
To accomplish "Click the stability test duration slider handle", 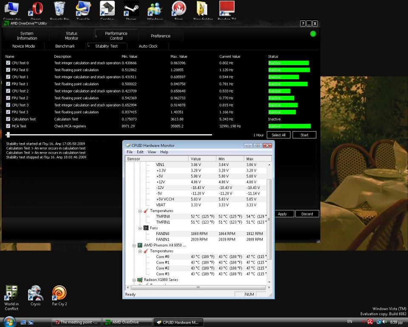I will point(8,135).
